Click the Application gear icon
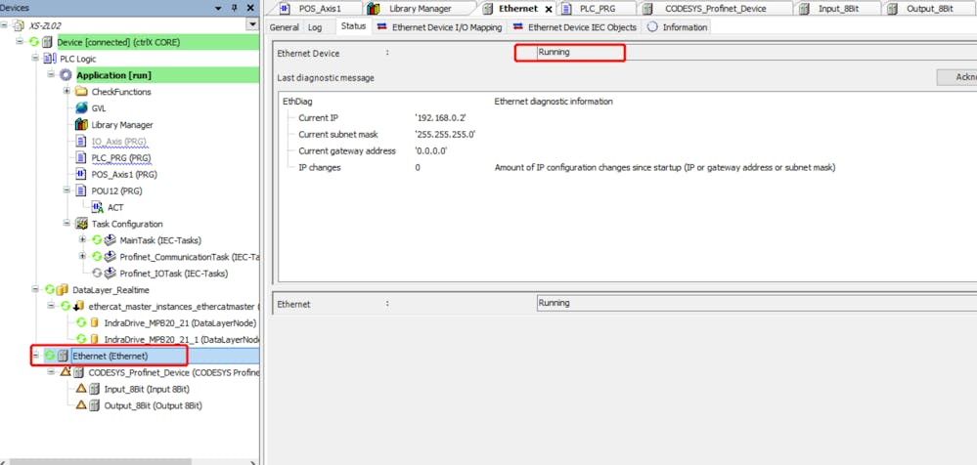 pyautogui.click(x=66, y=75)
